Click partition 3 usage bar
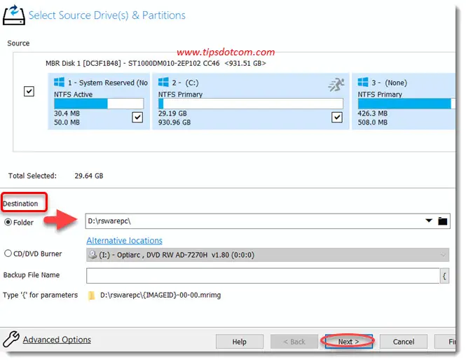 click(406, 104)
